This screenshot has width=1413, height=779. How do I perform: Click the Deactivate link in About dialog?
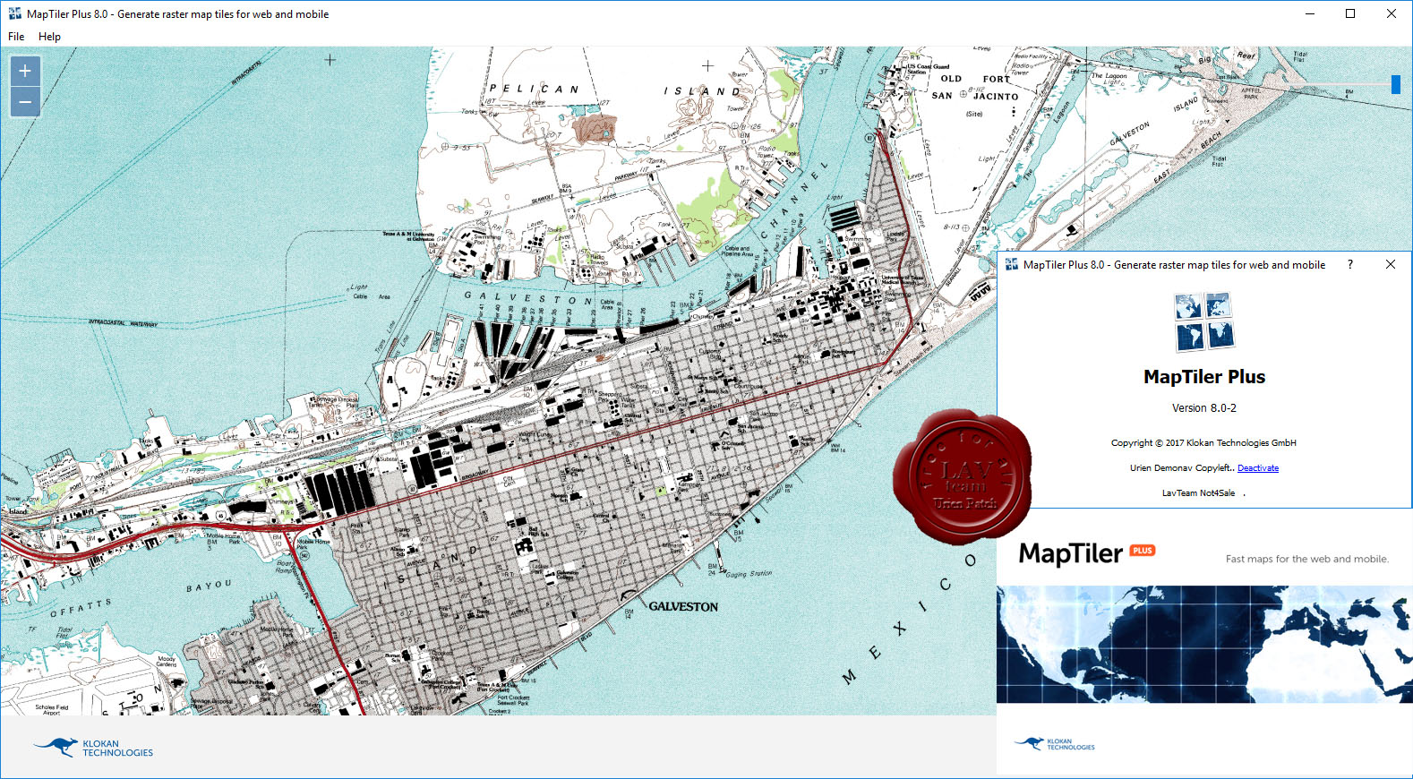pos(1258,468)
